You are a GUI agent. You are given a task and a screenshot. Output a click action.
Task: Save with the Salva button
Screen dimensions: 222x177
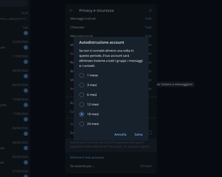click(x=138, y=134)
